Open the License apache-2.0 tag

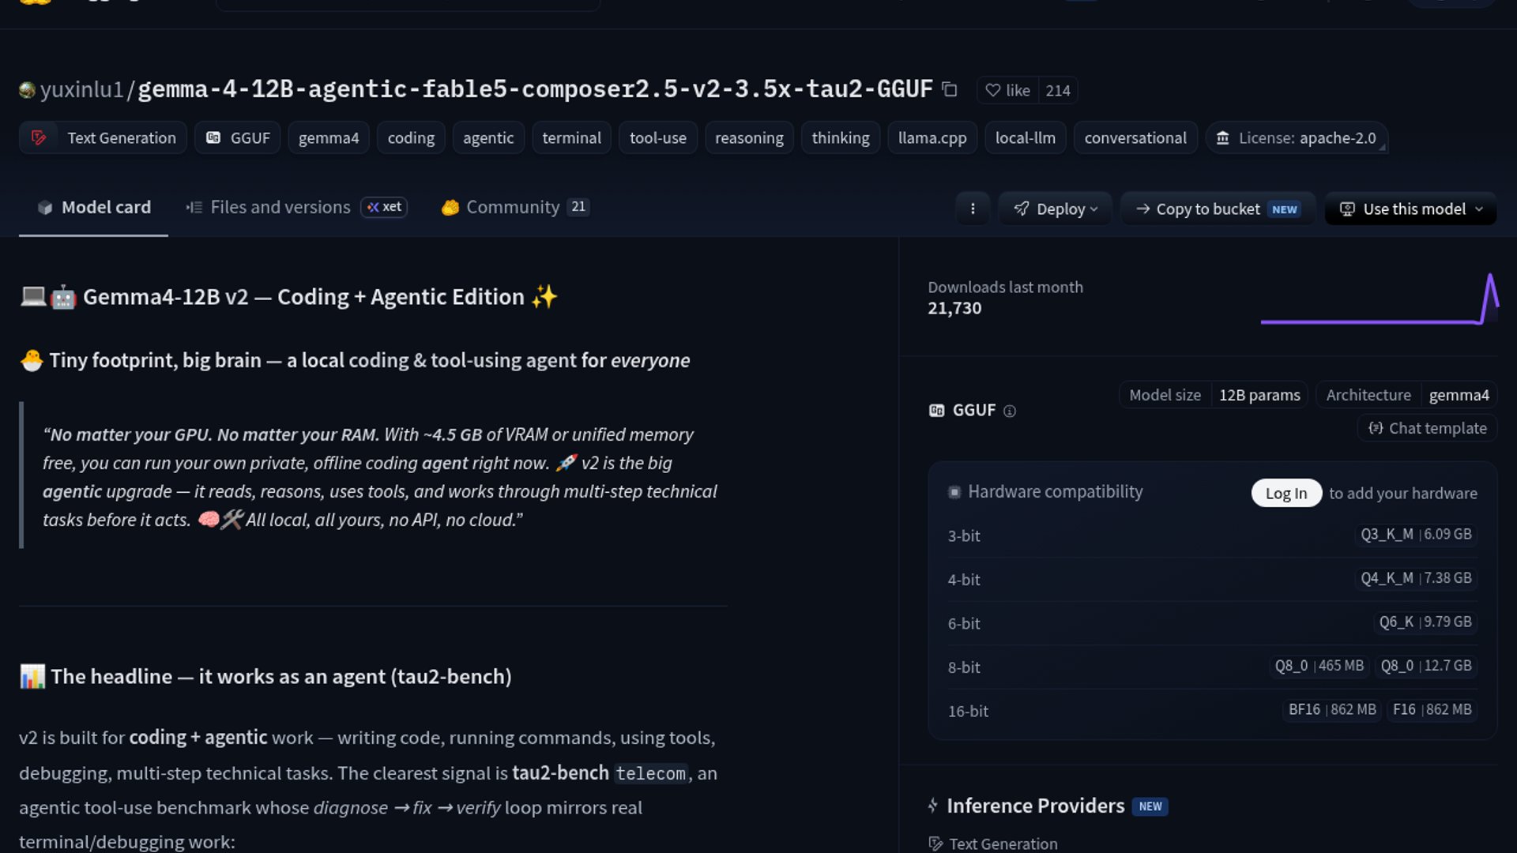pyautogui.click(x=1297, y=137)
